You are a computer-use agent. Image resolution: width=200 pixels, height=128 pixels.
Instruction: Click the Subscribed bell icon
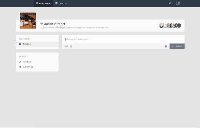[x=20, y=67]
